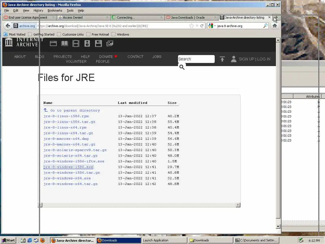Screen dimensions: 325x244
Task: Open Customize Links bookmark
Action: coord(70,34)
